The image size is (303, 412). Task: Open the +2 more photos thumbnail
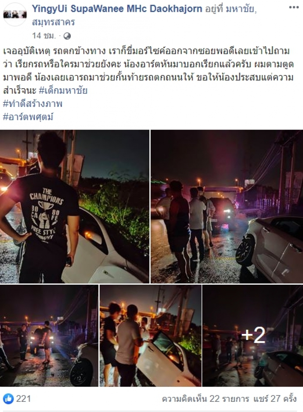tap(253, 335)
